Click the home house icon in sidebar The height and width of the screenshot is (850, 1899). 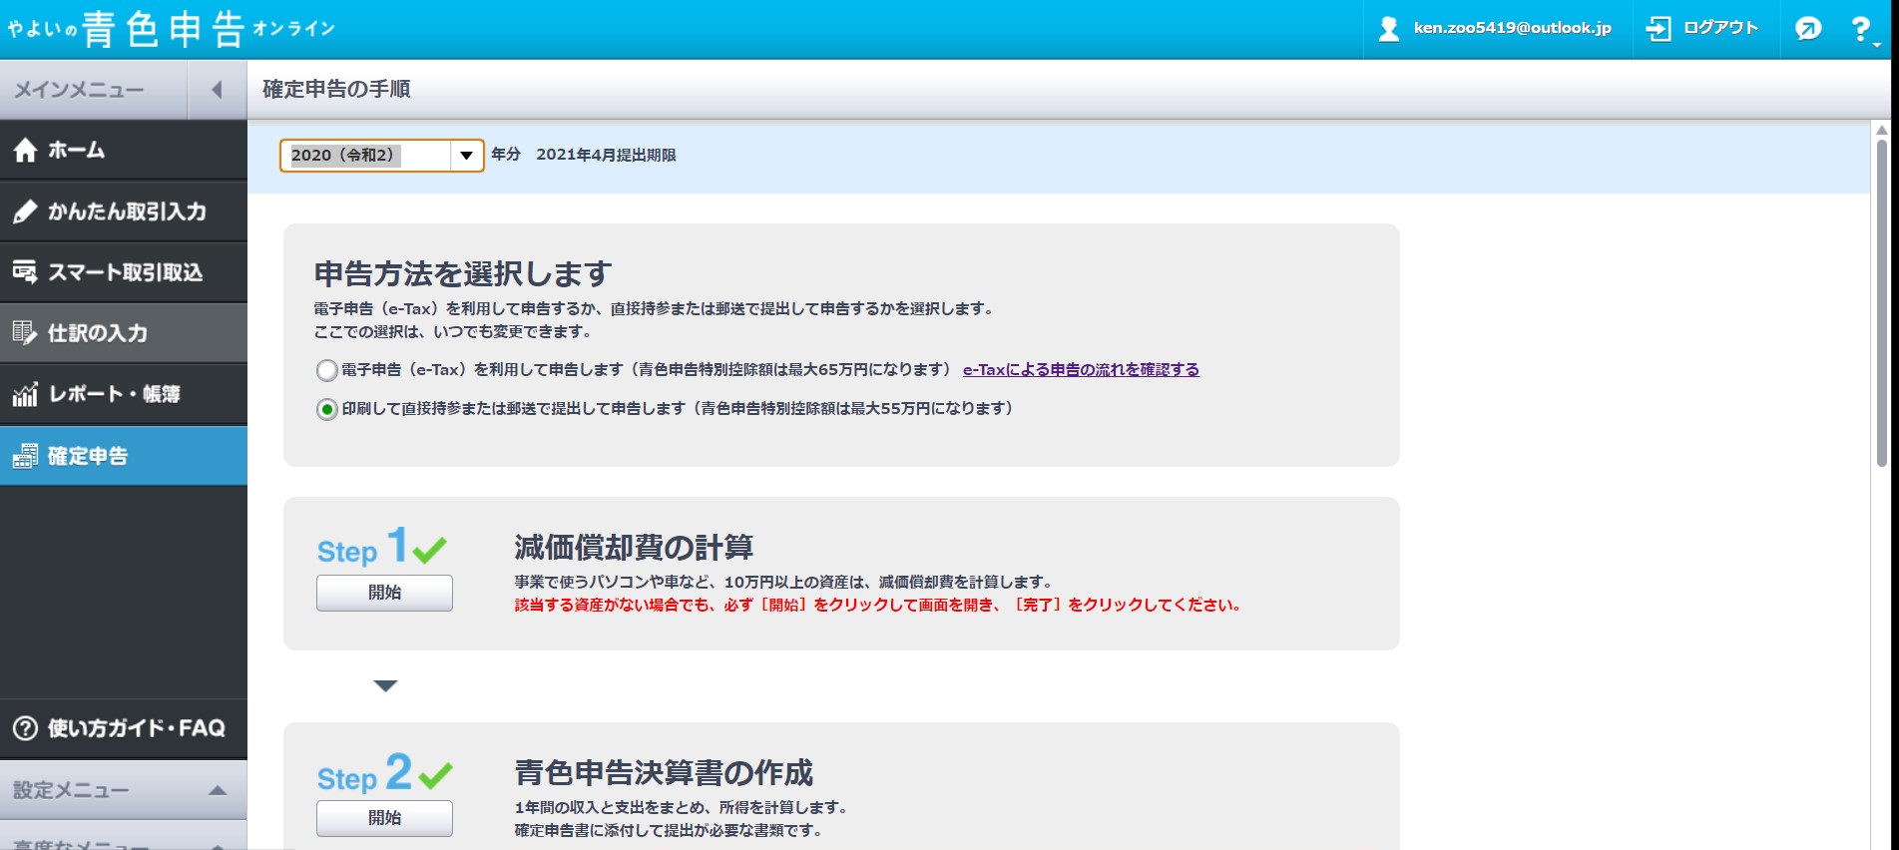pyautogui.click(x=25, y=150)
